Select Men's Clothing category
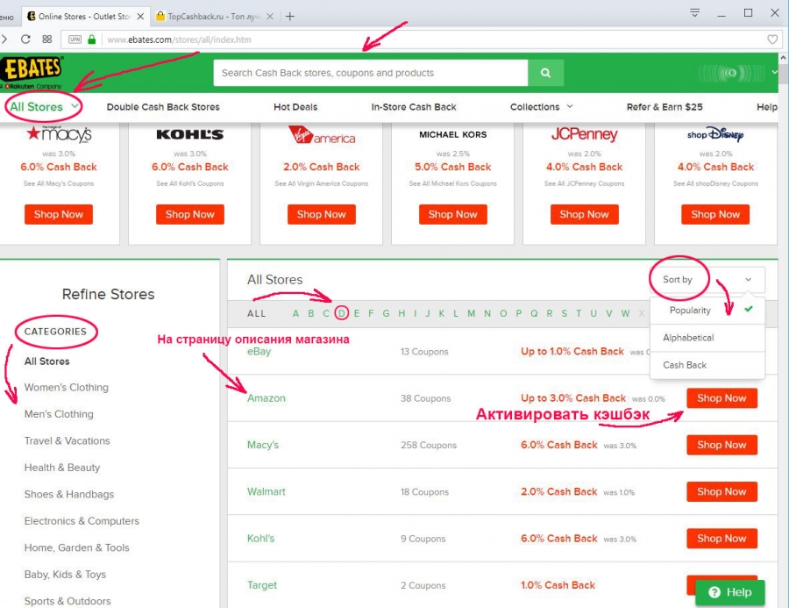Screen dimensions: 789x608 coord(59,414)
